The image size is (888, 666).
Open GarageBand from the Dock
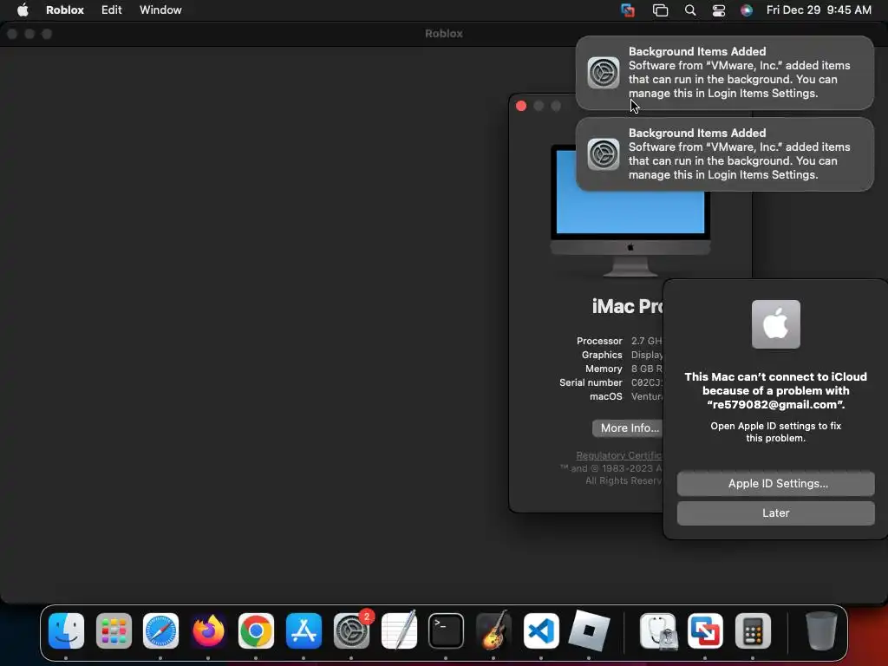click(x=493, y=630)
